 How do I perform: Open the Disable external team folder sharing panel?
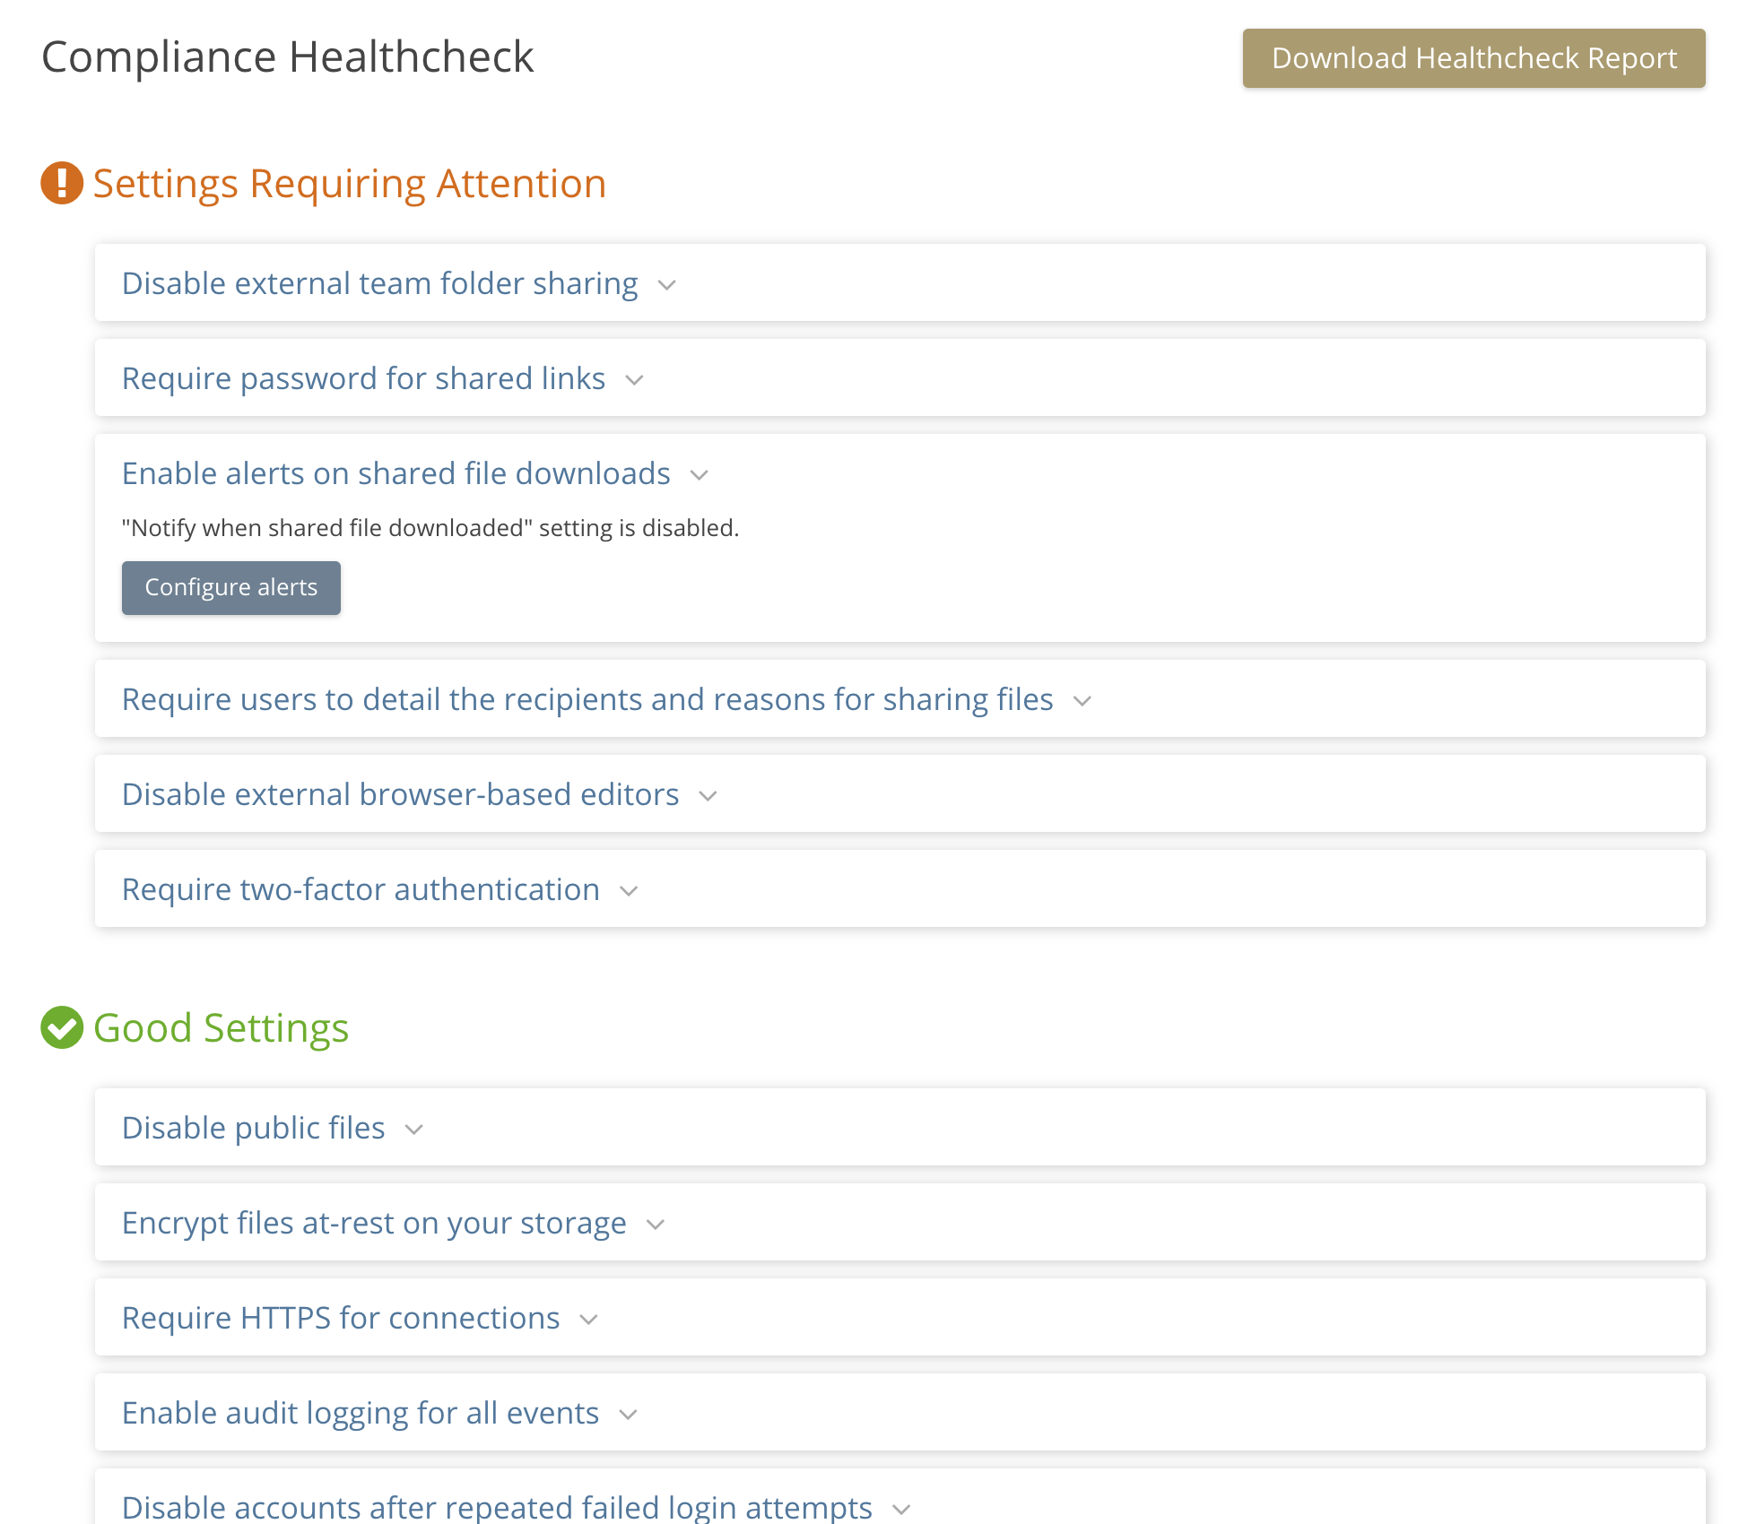(380, 283)
